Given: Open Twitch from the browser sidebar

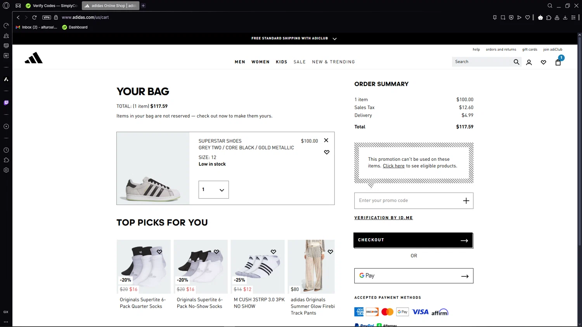Looking at the screenshot, I should (6, 103).
